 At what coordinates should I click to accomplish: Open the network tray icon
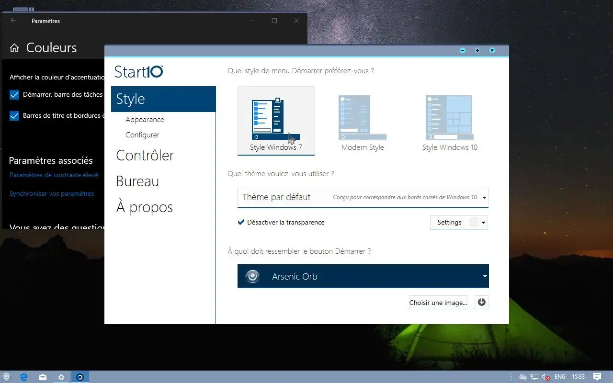(x=534, y=377)
